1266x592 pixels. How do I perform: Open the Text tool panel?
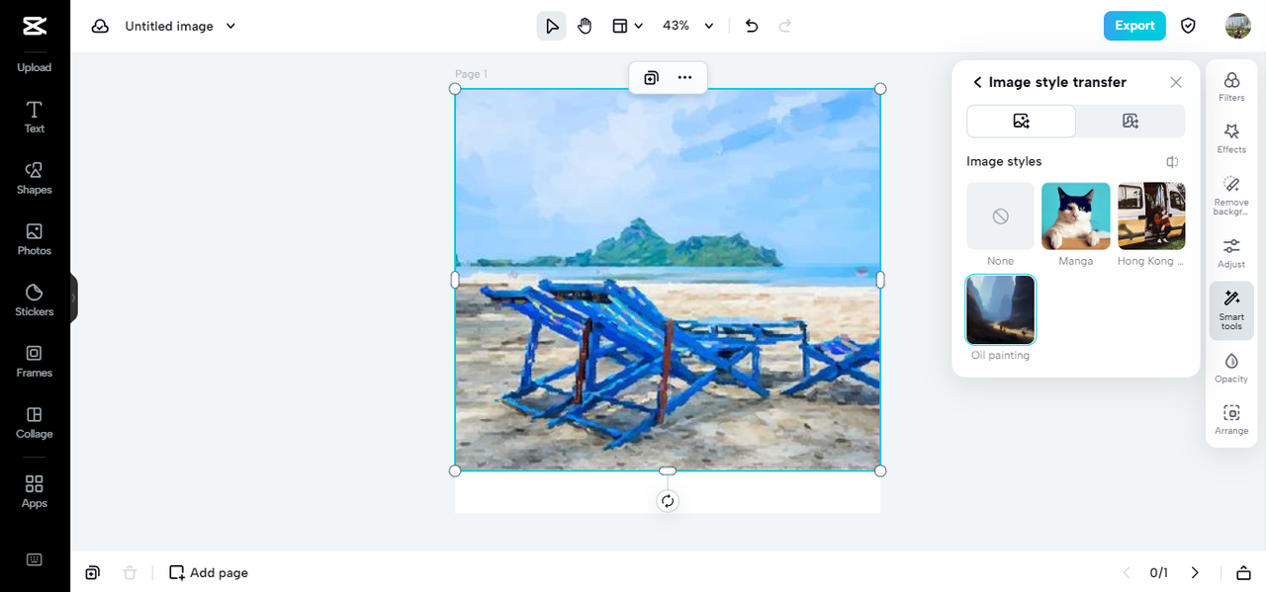pos(35,117)
